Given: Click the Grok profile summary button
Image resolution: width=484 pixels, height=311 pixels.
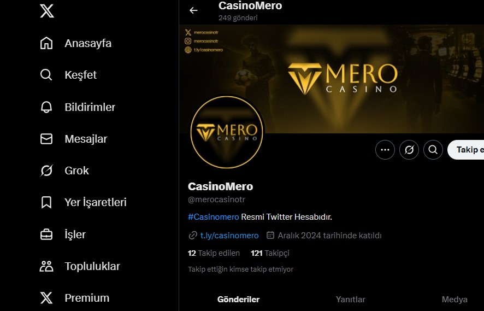Looking at the screenshot, I should point(409,150).
